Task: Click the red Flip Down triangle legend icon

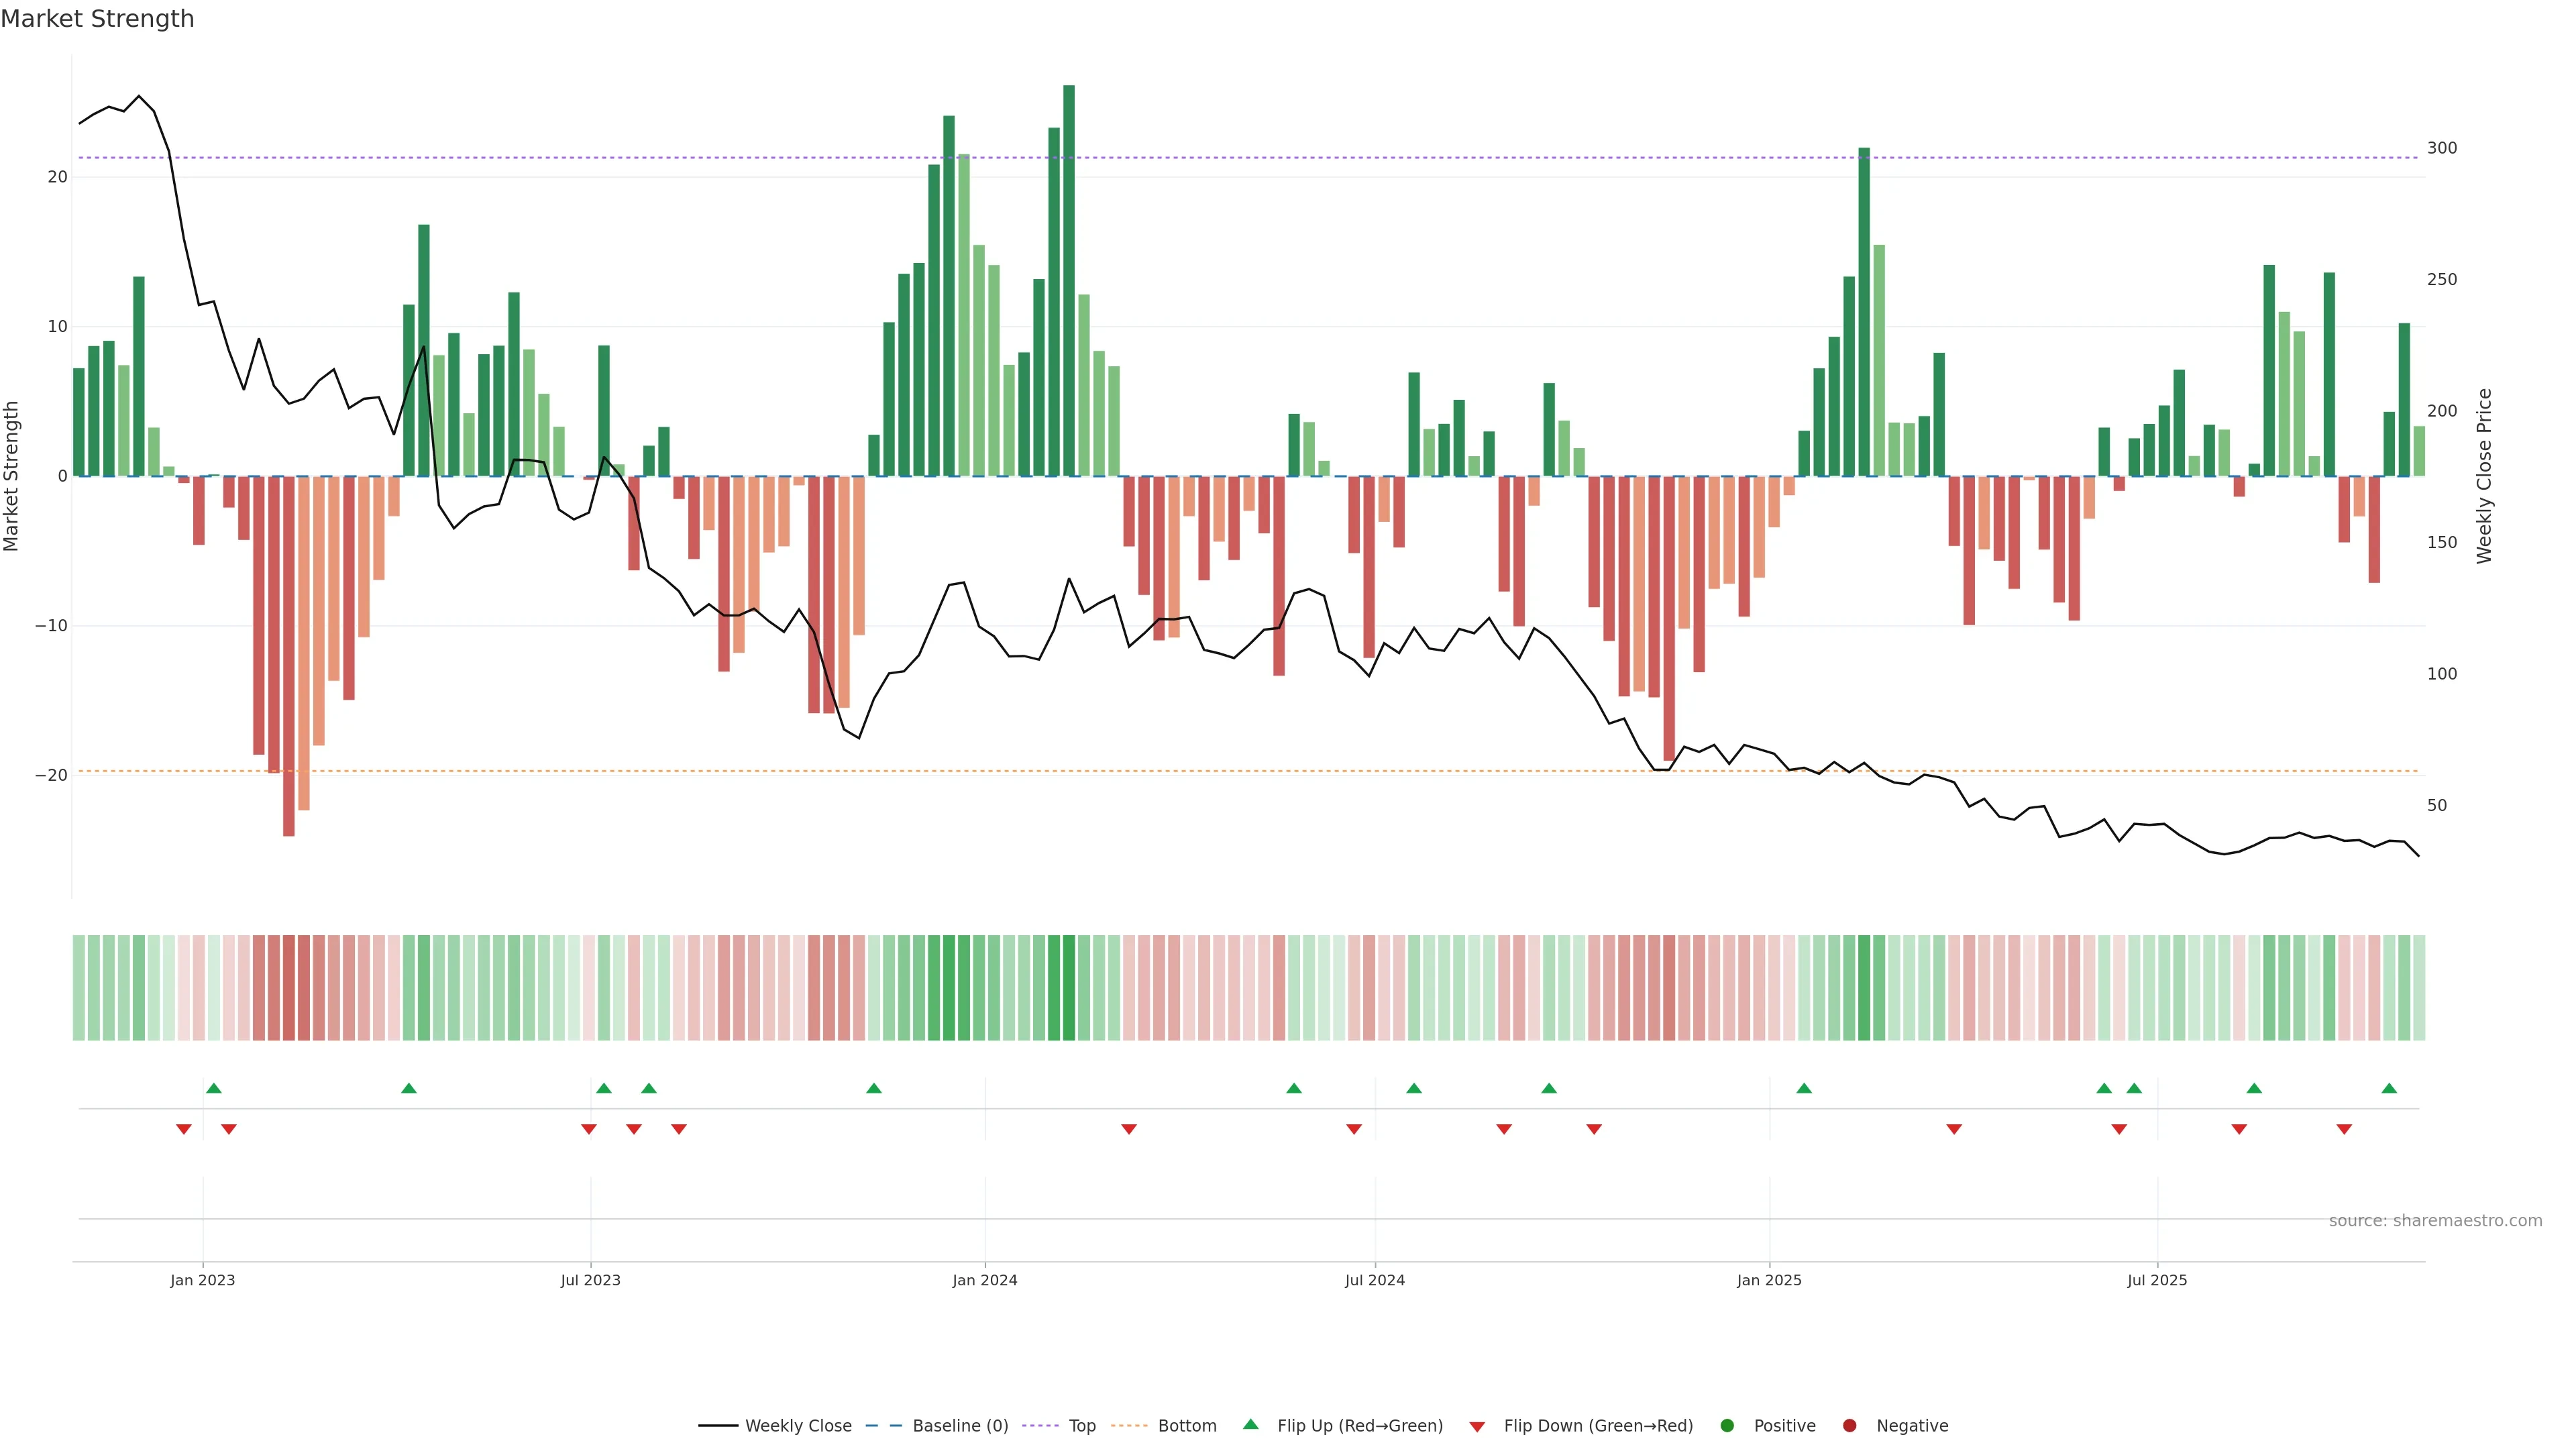Action: [1477, 1427]
